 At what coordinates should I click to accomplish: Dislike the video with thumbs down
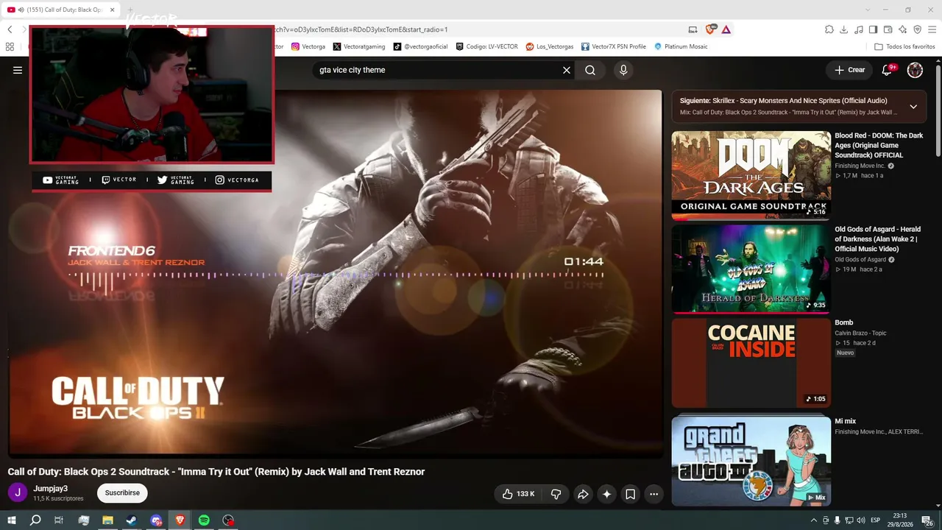click(556, 494)
